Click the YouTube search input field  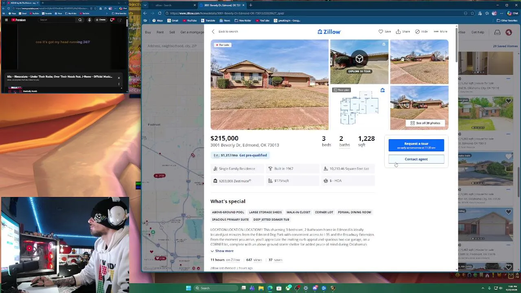click(57, 20)
